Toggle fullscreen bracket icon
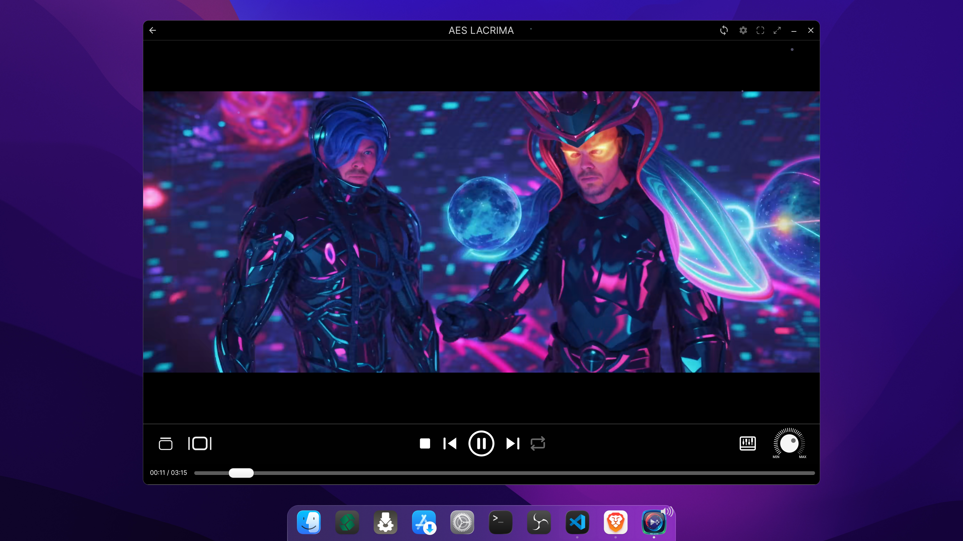 (760, 30)
